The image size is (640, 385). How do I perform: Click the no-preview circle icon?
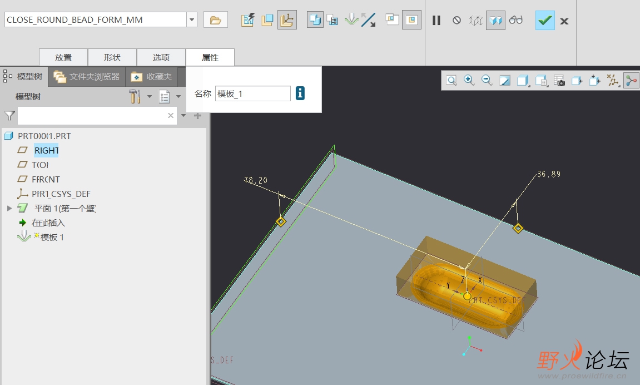point(457,20)
